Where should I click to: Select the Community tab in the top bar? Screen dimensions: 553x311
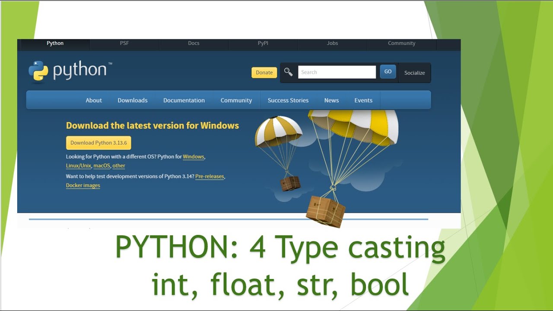click(402, 43)
